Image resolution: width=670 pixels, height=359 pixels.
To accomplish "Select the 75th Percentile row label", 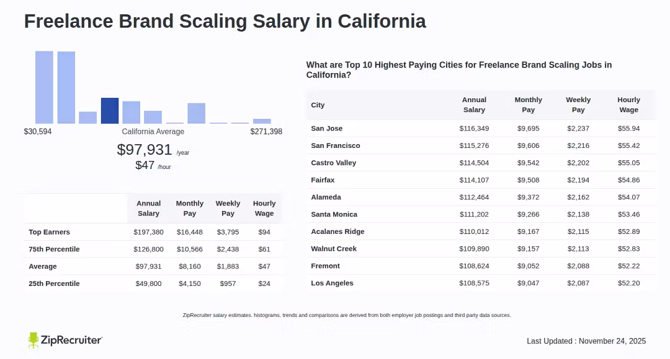I will (x=55, y=249).
